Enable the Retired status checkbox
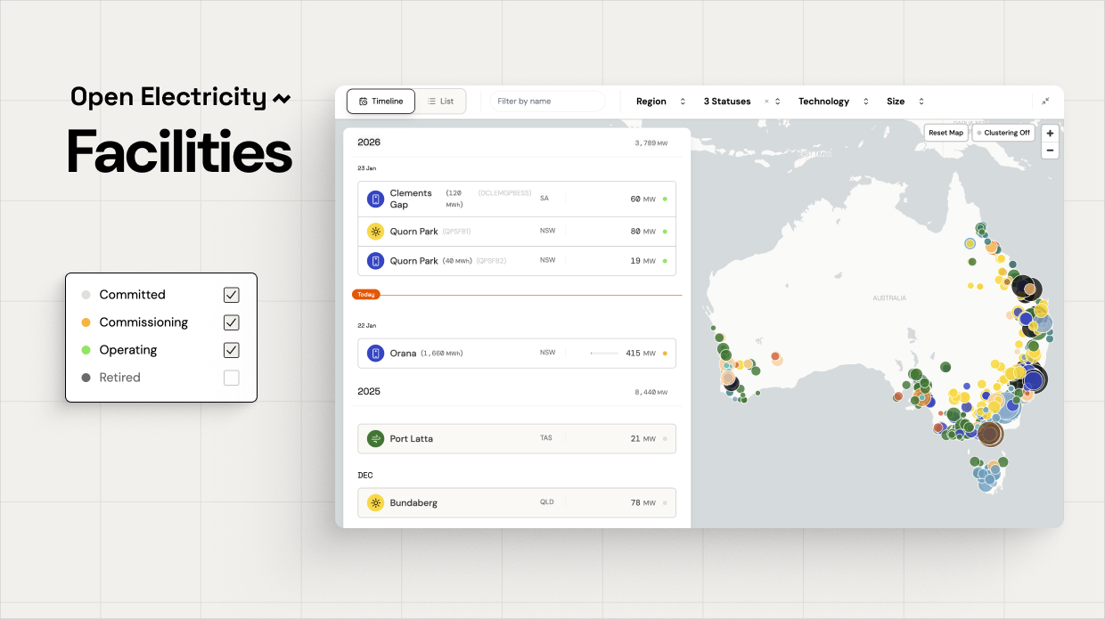 click(232, 378)
